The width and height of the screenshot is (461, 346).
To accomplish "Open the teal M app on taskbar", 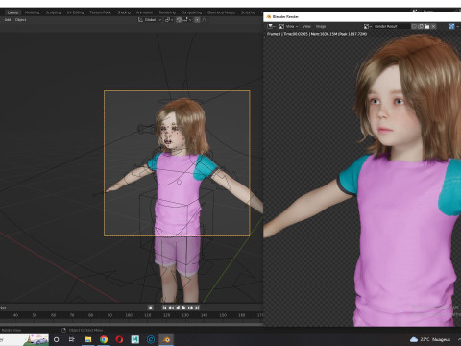I will [135, 339].
